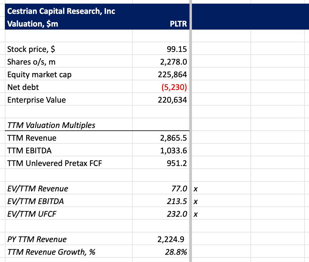Screen dimensions: 309x262
Task: Click the 'Equity market cap' label
Action: (40, 75)
